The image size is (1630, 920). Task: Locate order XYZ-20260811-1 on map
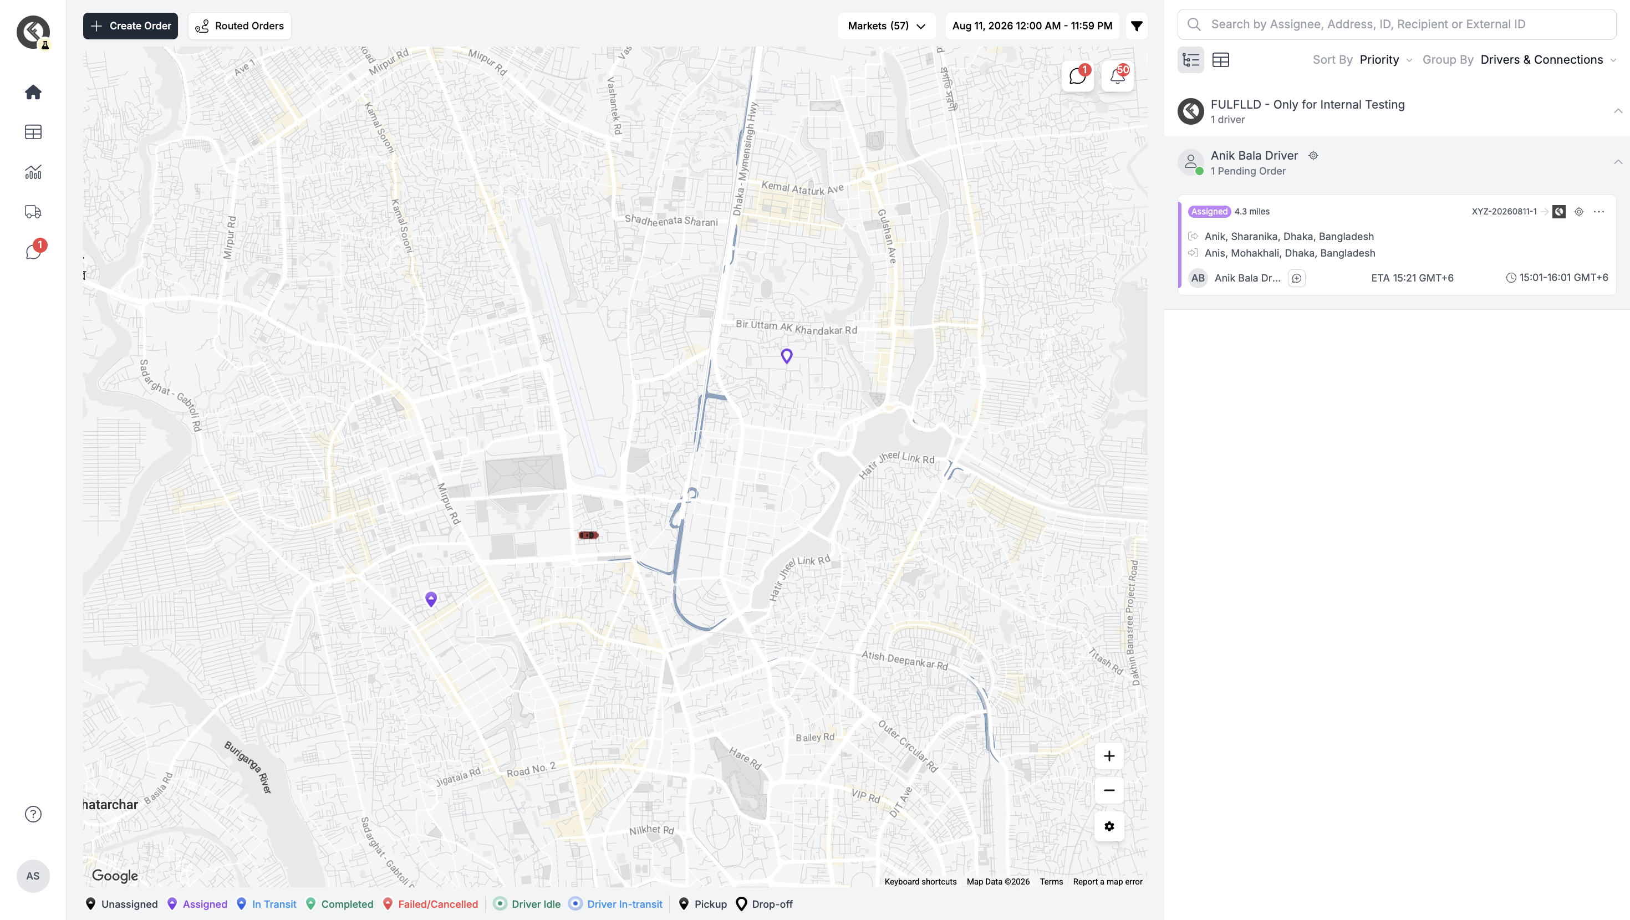[1579, 212]
